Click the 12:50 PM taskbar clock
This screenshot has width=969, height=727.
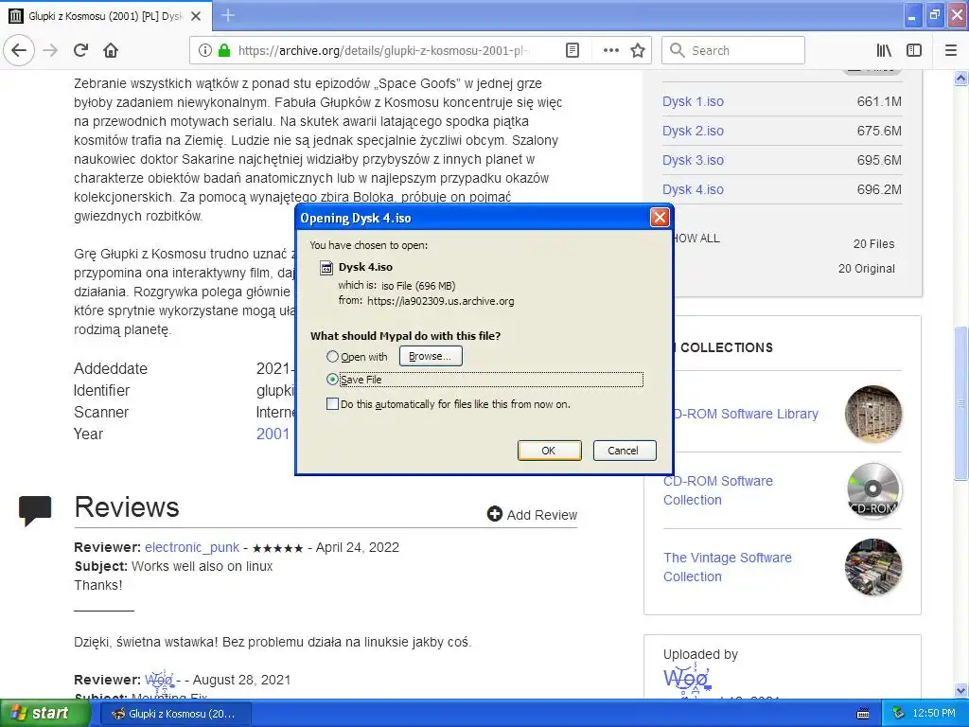tap(934, 714)
